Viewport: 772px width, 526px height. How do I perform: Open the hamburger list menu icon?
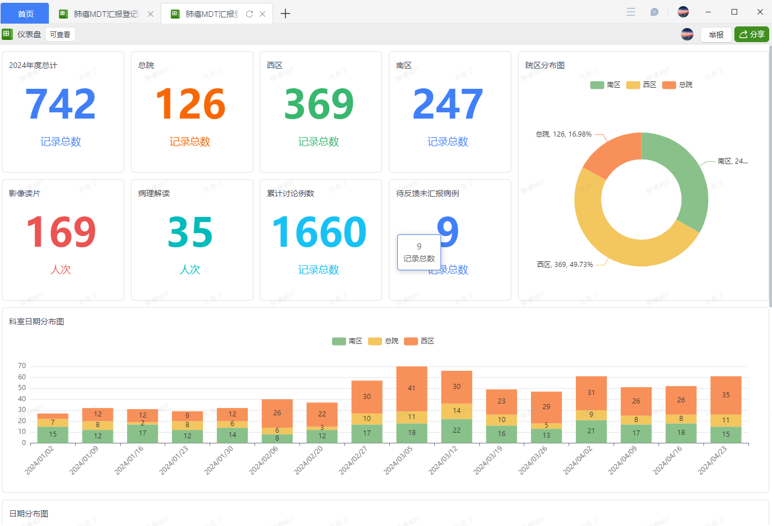tap(631, 12)
